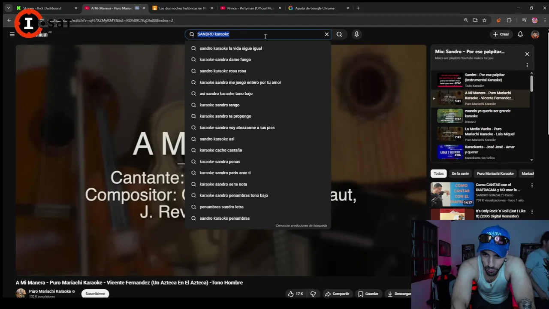Open the Chrome tab search dropdown arrow
549x309 pixels.
tap(8, 8)
